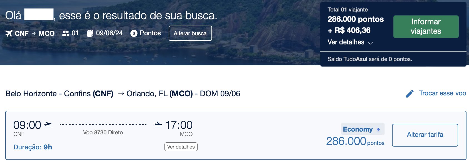Click the Voo 8730 Direto label
The image size is (469, 163).
tap(103, 133)
